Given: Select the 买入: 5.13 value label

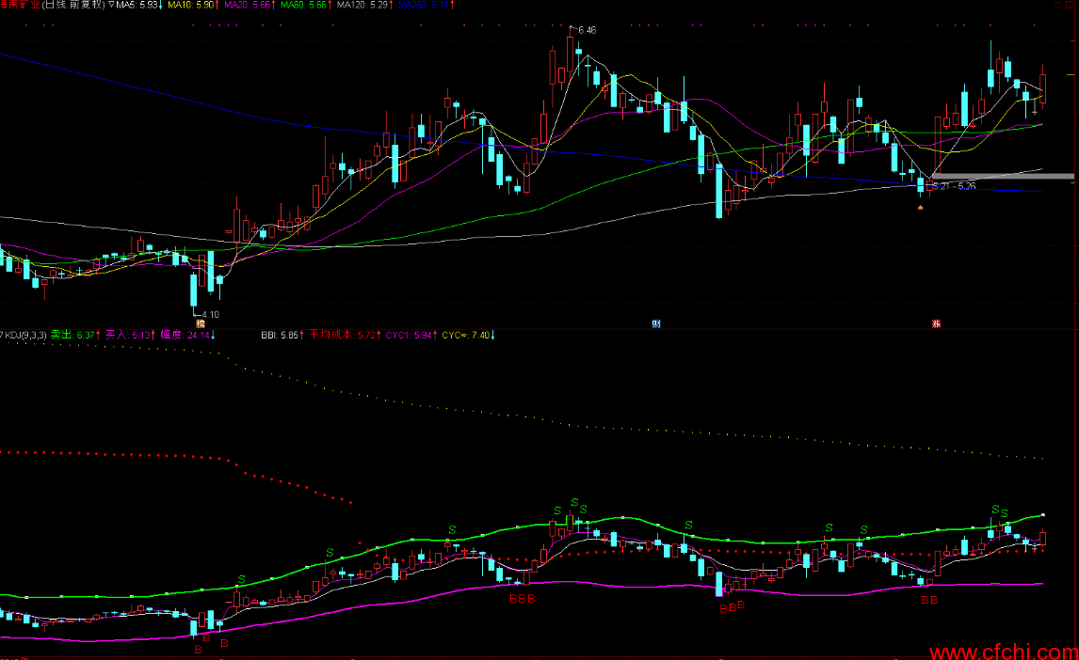Looking at the screenshot, I should 130,335.
